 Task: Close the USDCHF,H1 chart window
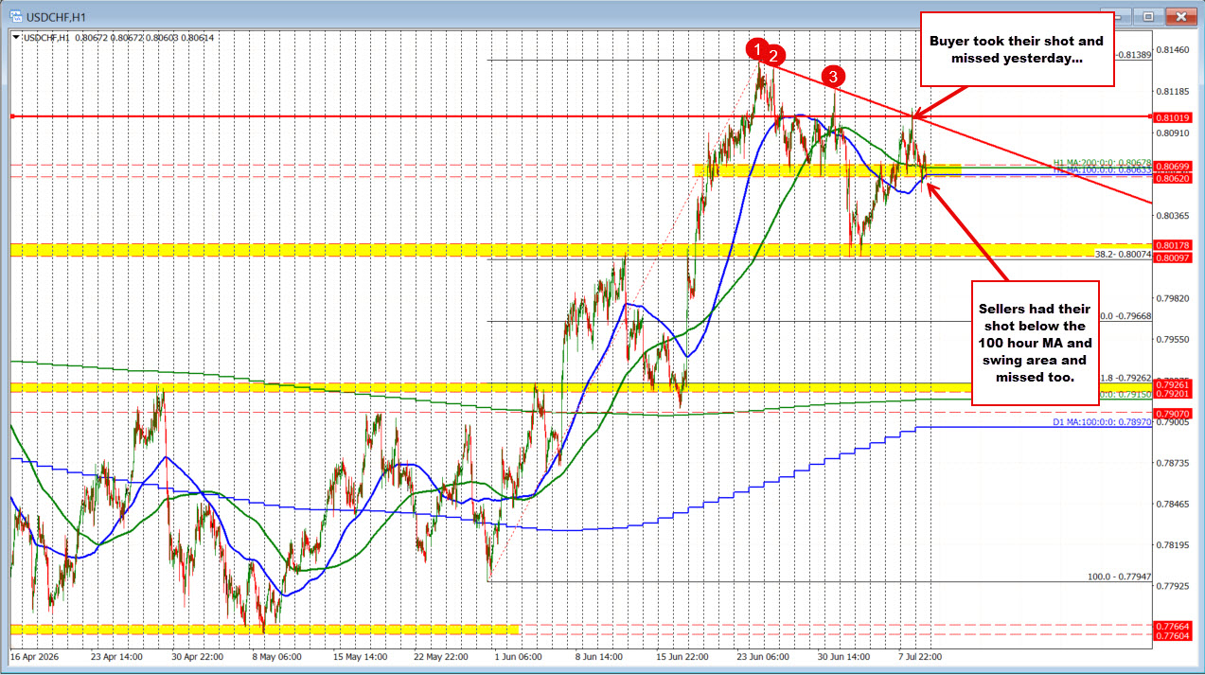1180,16
